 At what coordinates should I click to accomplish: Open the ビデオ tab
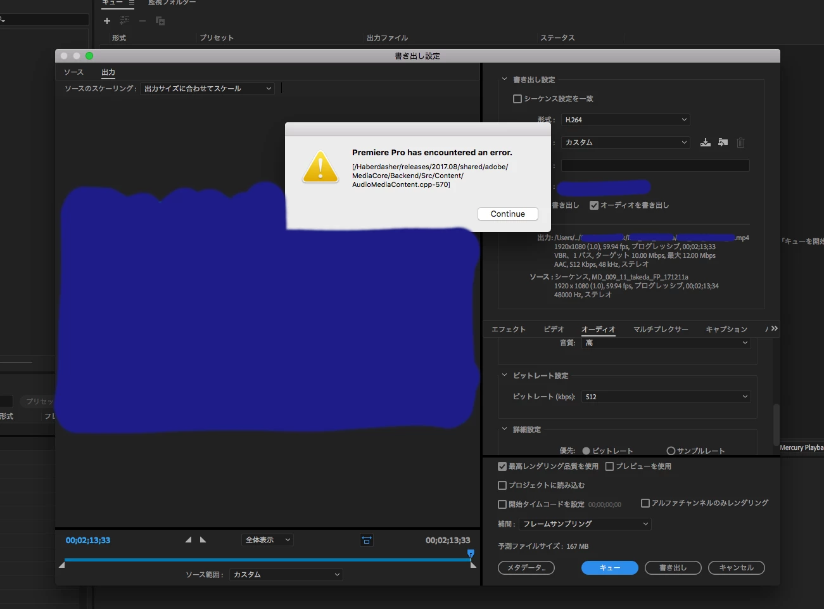click(554, 330)
